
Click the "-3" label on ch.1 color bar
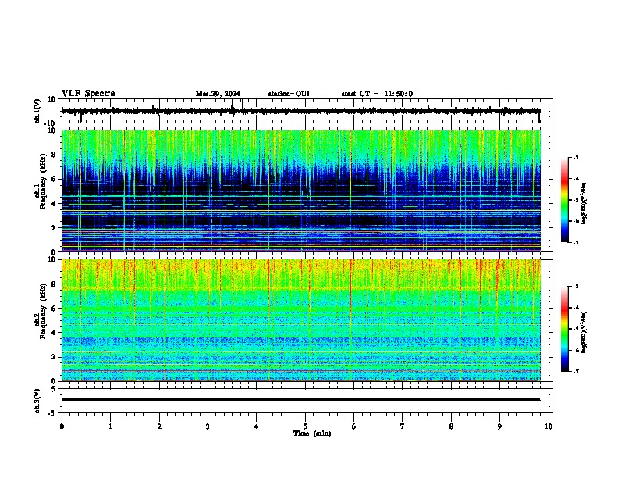pyautogui.click(x=576, y=157)
